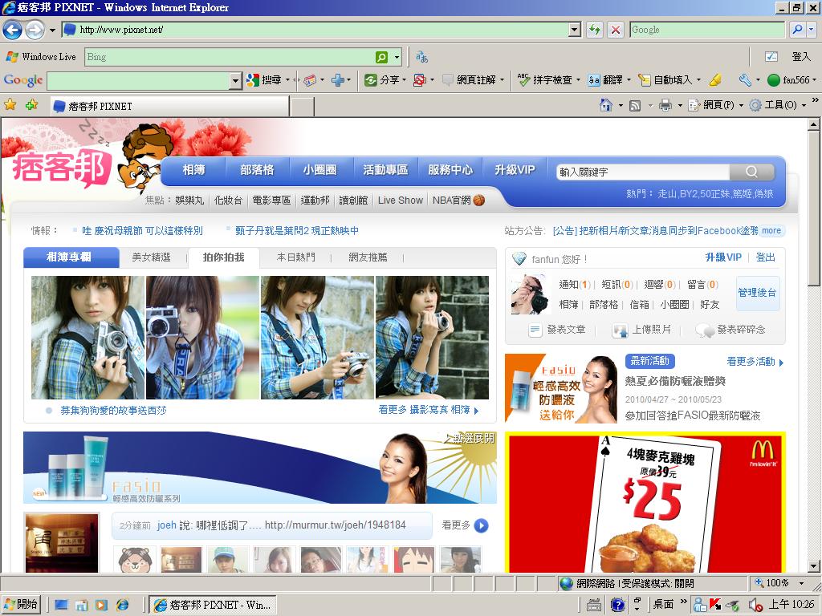Screen dimensions: 822x616
Task: Open the Favorites star icon
Action: click(10, 105)
